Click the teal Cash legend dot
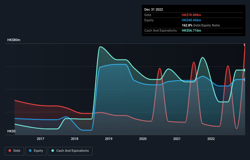The image size is (250, 160). point(53,151)
